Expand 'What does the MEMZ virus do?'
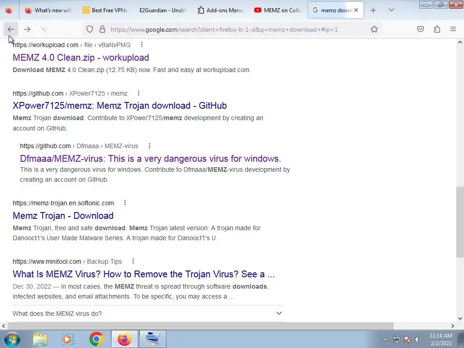 (148, 314)
